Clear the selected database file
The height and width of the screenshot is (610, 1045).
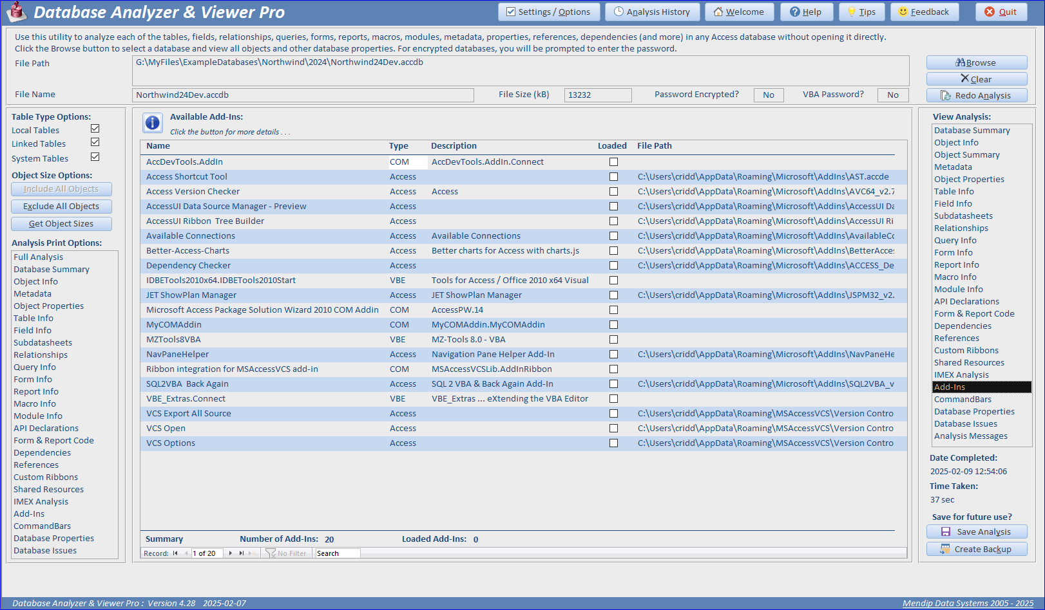[x=977, y=79]
